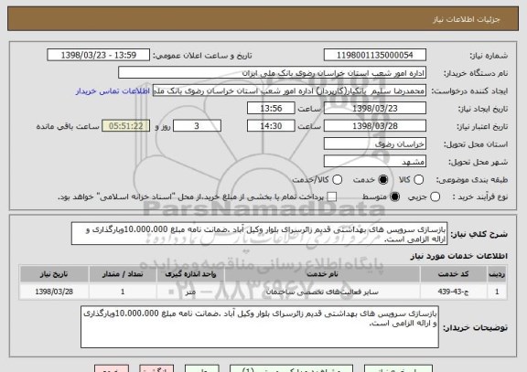Choose the جزیی purchase process option
This screenshot has width=527, height=372.
[x=435, y=197]
